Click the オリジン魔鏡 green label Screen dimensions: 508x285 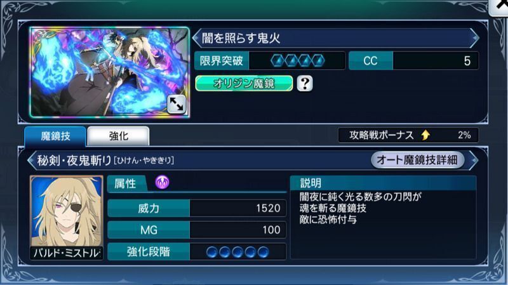click(x=244, y=84)
